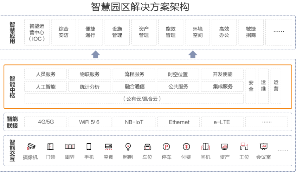Select the access control (门禁) door icon
This screenshot has height=172, width=296.
(x=50, y=146)
